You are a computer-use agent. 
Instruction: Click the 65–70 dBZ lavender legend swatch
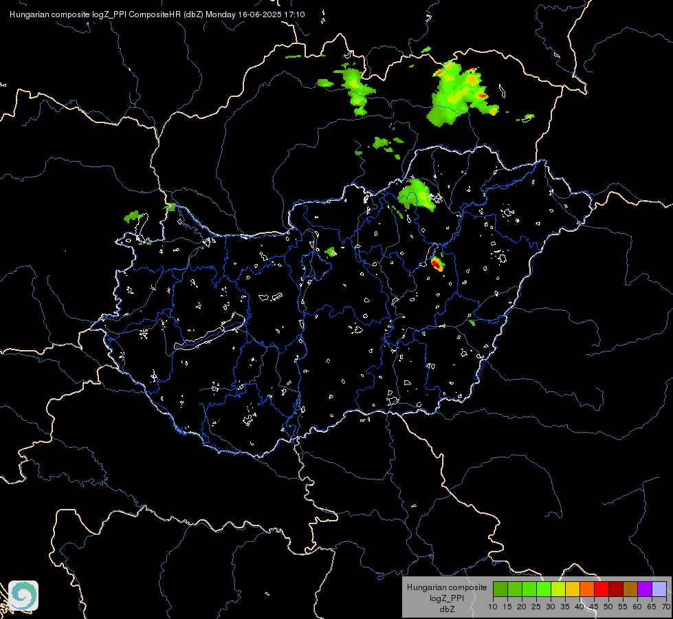[659, 589]
